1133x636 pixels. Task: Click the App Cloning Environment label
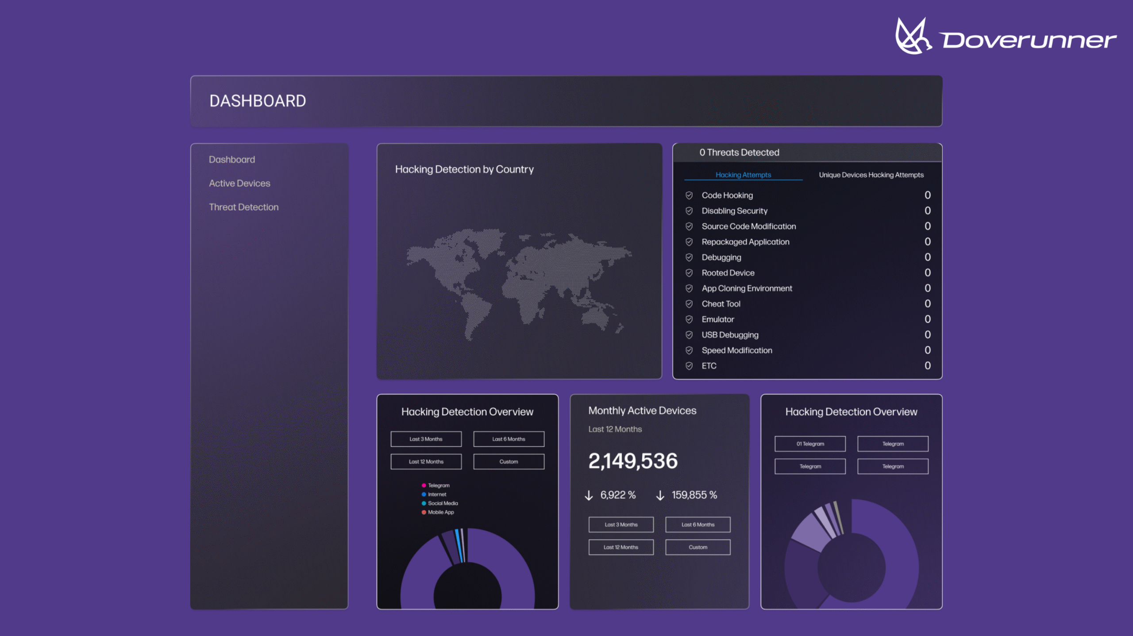747,288
